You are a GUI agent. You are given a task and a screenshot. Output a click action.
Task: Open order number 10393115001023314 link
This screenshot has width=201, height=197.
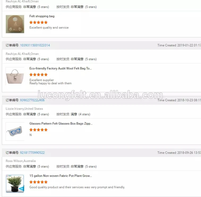click(35, 45)
